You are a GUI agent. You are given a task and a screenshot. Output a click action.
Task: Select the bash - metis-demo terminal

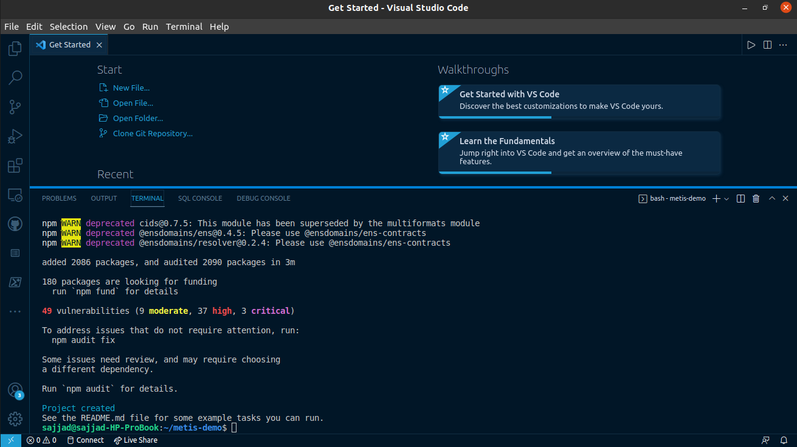pyautogui.click(x=672, y=198)
